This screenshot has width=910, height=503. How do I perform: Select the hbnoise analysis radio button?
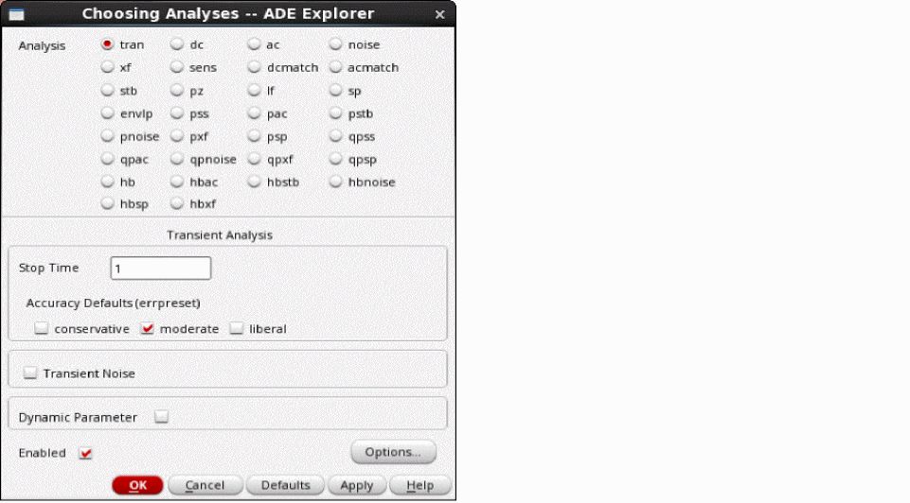point(335,182)
